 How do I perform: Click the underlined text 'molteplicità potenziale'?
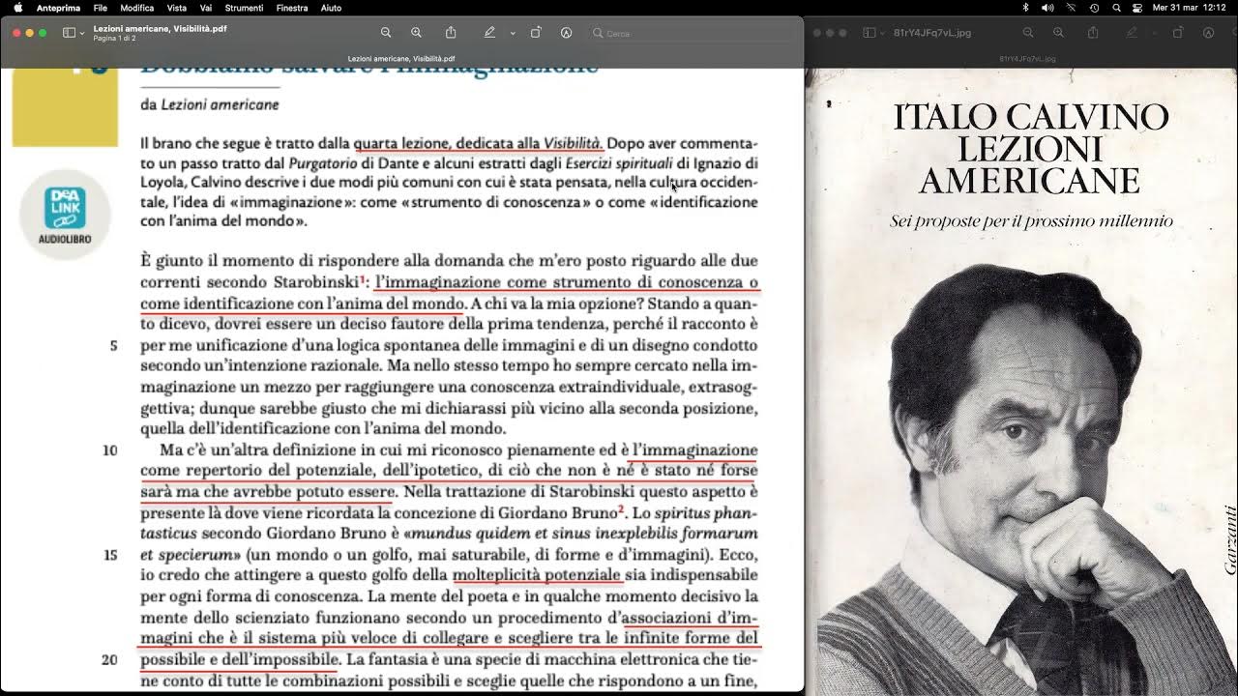click(x=537, y=575)
